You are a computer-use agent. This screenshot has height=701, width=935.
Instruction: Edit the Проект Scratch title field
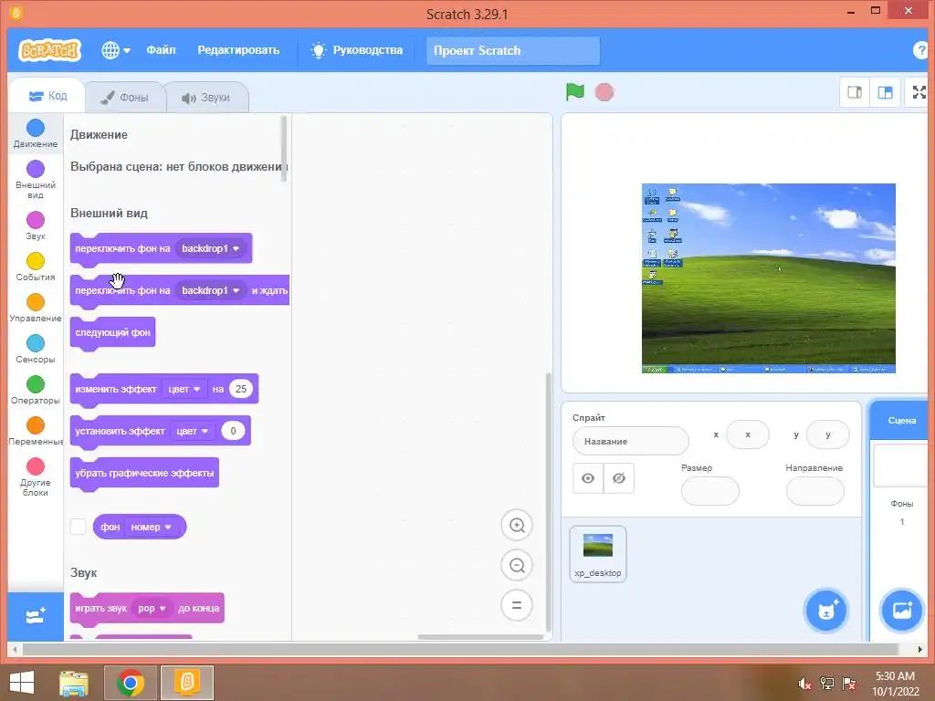(x=513, y=51)
